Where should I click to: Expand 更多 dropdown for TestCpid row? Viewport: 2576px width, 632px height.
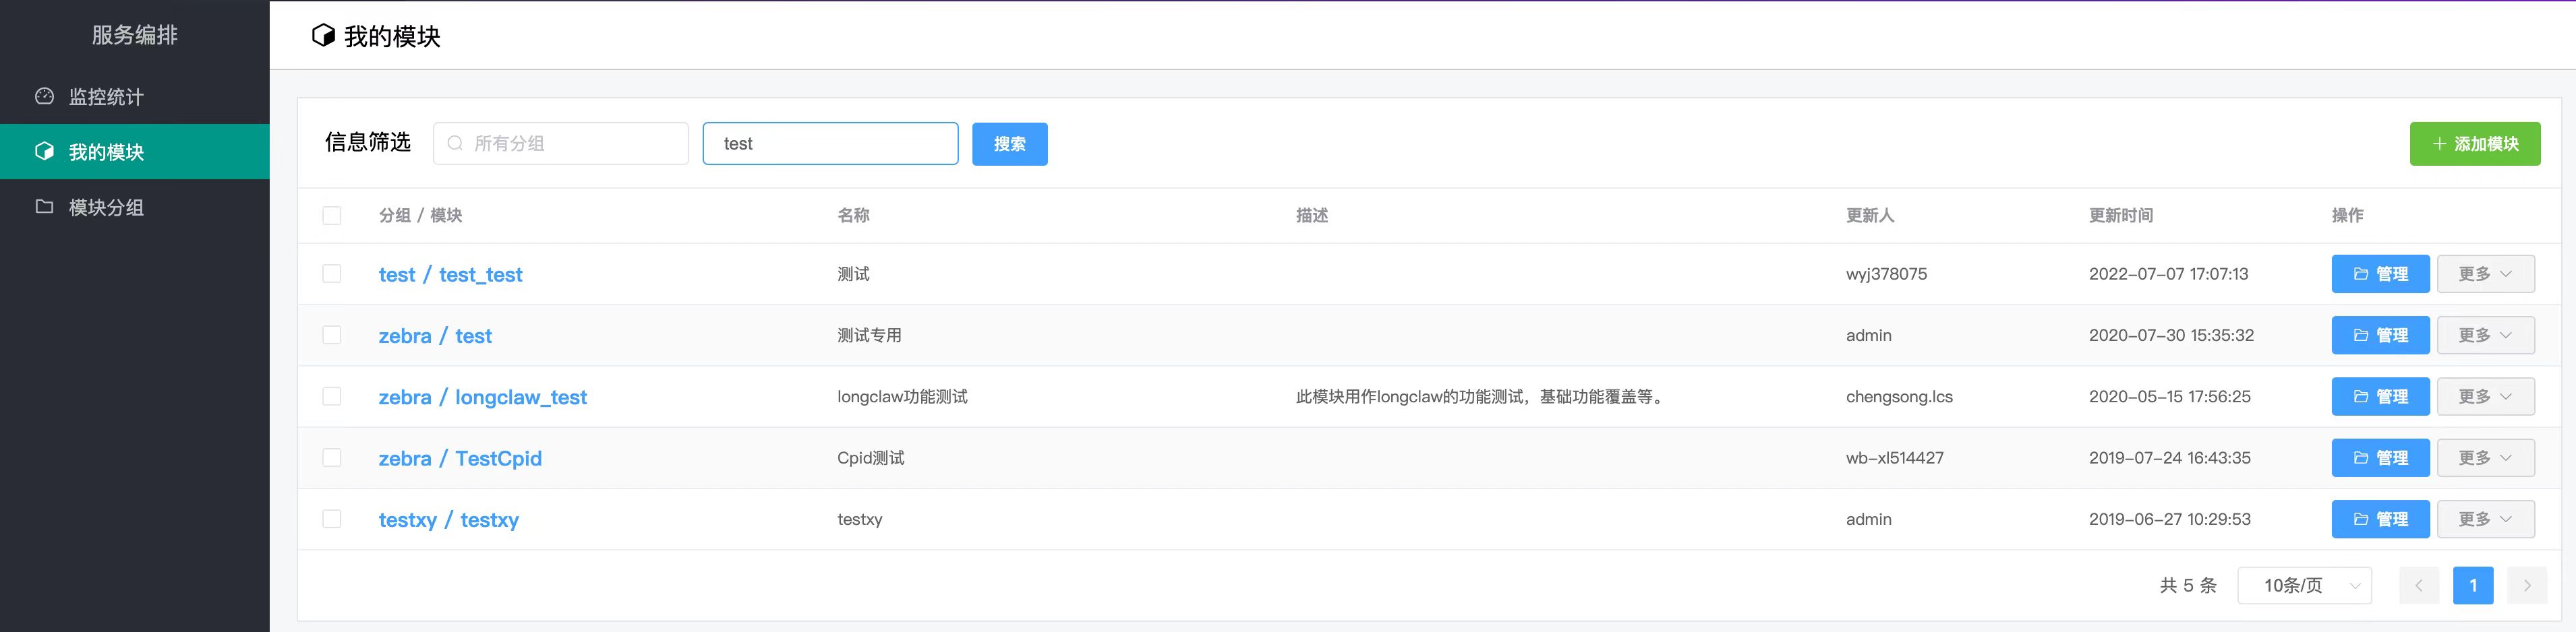2486,458
